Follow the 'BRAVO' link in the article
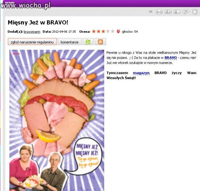Viewport: 200px width, 191px height. (x=170, y=58)
